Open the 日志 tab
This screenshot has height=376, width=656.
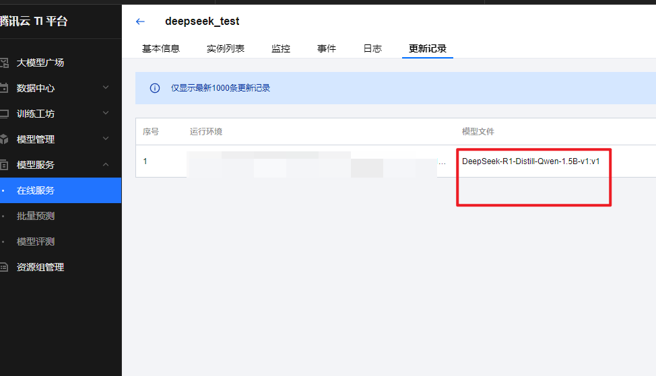click(372, 49)
